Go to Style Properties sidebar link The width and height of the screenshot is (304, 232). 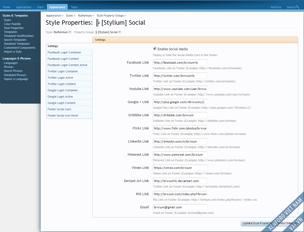point(14,28)
